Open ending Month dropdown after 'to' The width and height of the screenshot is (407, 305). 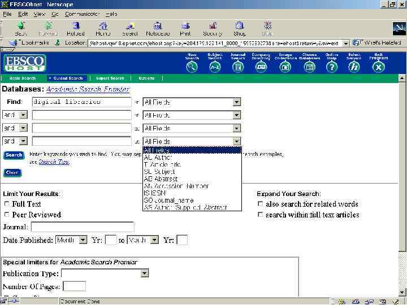pyautogui.click(x=142, y=240)
